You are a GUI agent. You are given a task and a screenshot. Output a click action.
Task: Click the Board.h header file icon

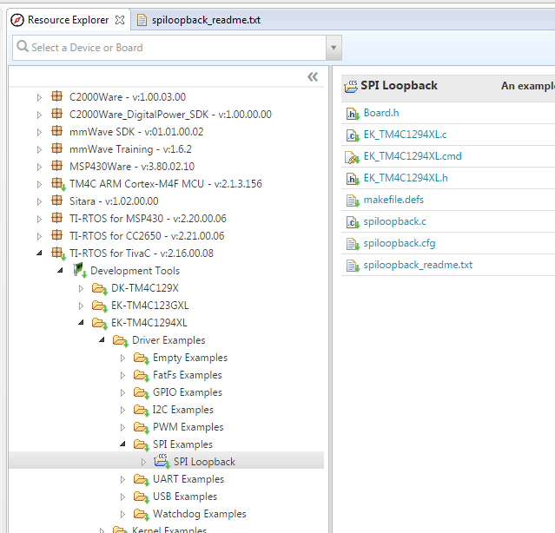[x=352, y=114]
